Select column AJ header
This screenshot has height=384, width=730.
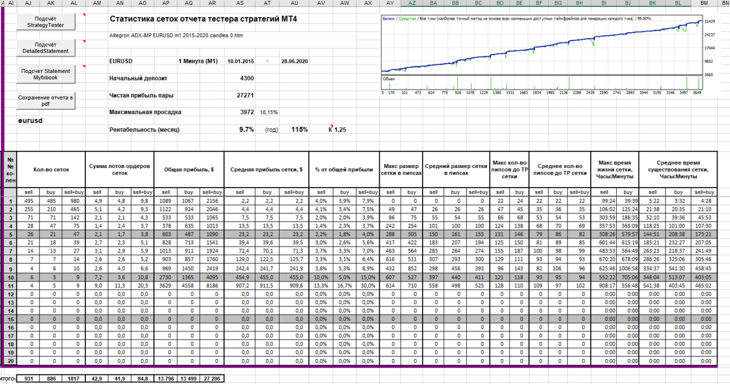(28, 3)
